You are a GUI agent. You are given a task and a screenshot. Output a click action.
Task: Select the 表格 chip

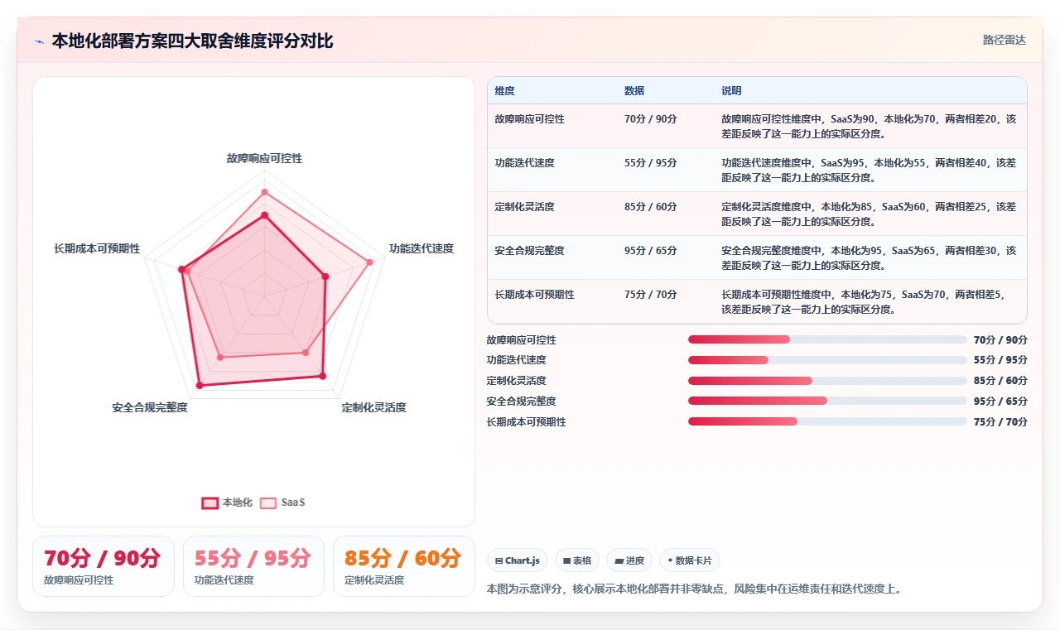pyautogui.click(x=577, y=560)
